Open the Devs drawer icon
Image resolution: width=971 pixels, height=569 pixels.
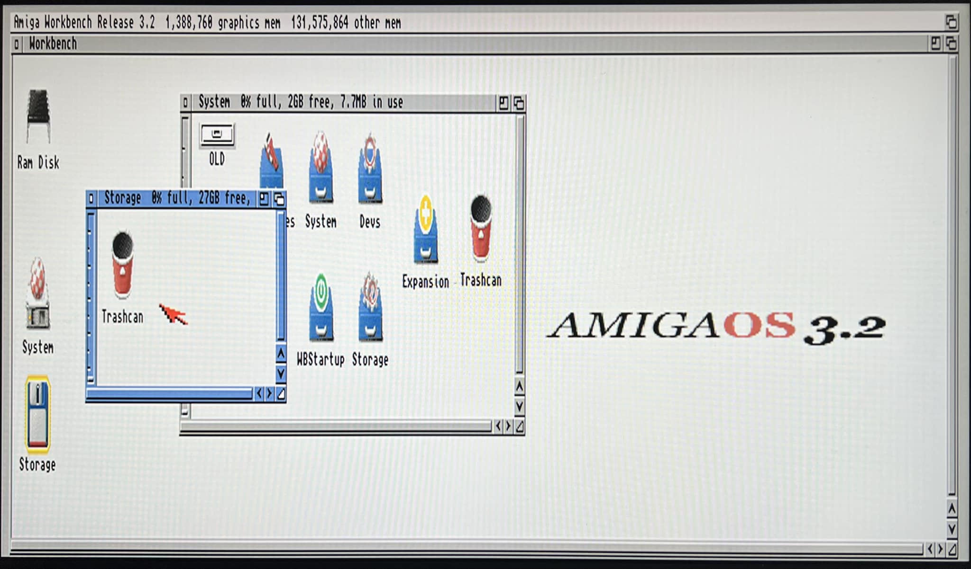coord(370,168)
